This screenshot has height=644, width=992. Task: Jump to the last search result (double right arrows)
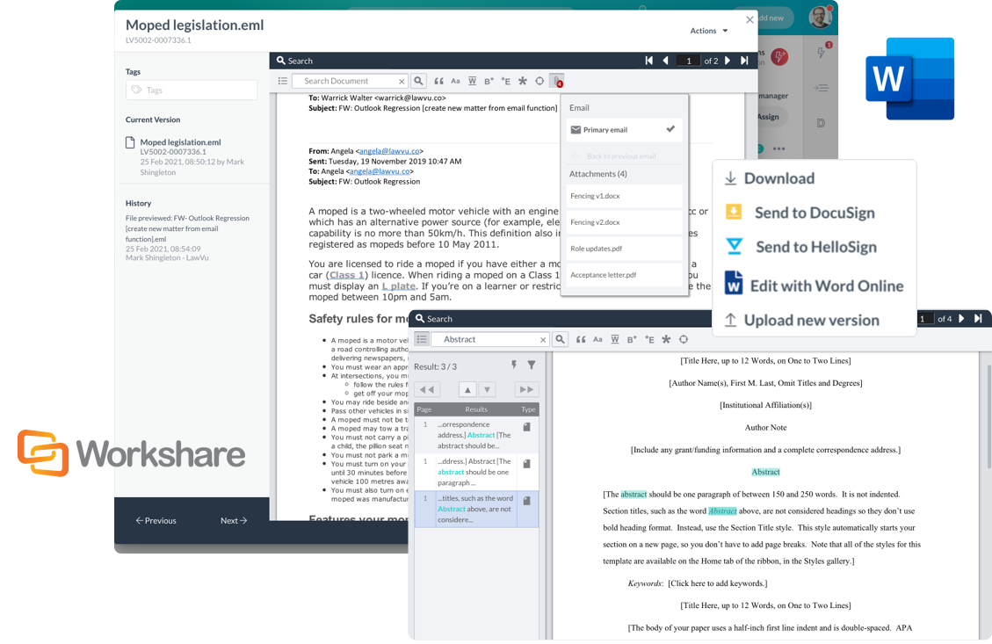(x=525, y=390)
